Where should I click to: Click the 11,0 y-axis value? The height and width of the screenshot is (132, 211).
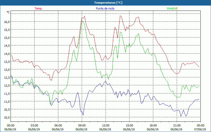point(7,101)
